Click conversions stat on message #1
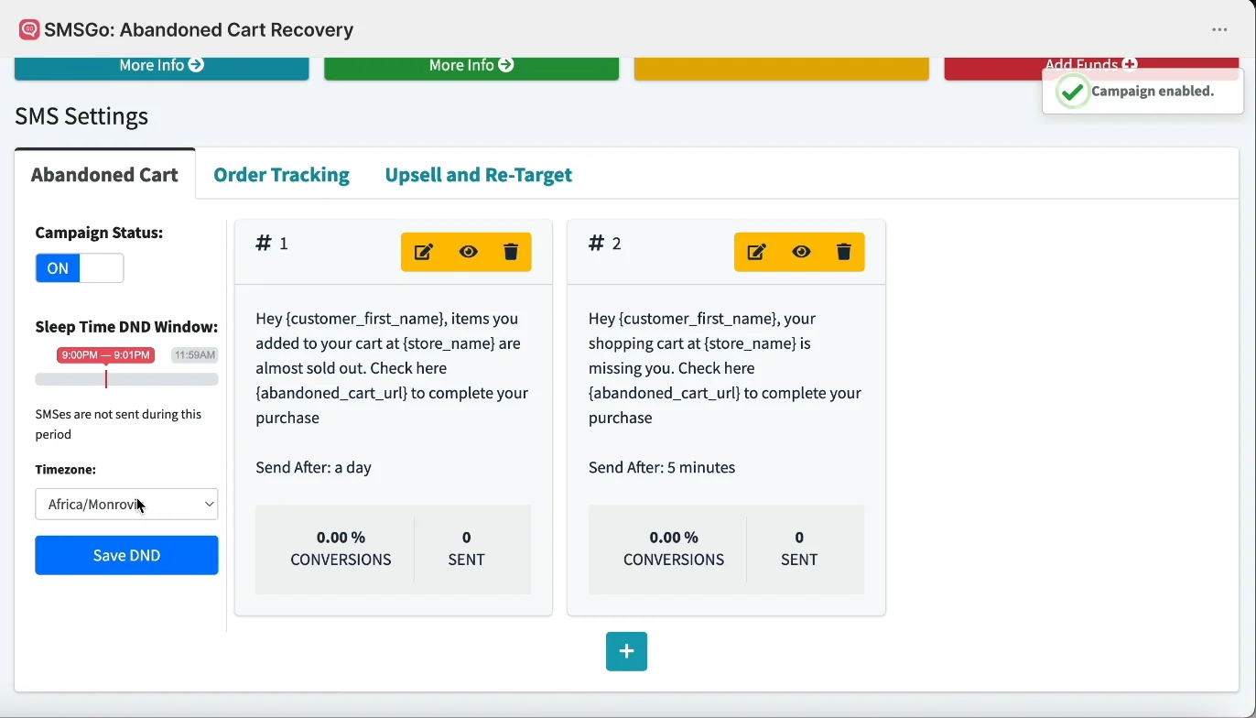Viewport: 1256px width, 718px height. point(341,549)
